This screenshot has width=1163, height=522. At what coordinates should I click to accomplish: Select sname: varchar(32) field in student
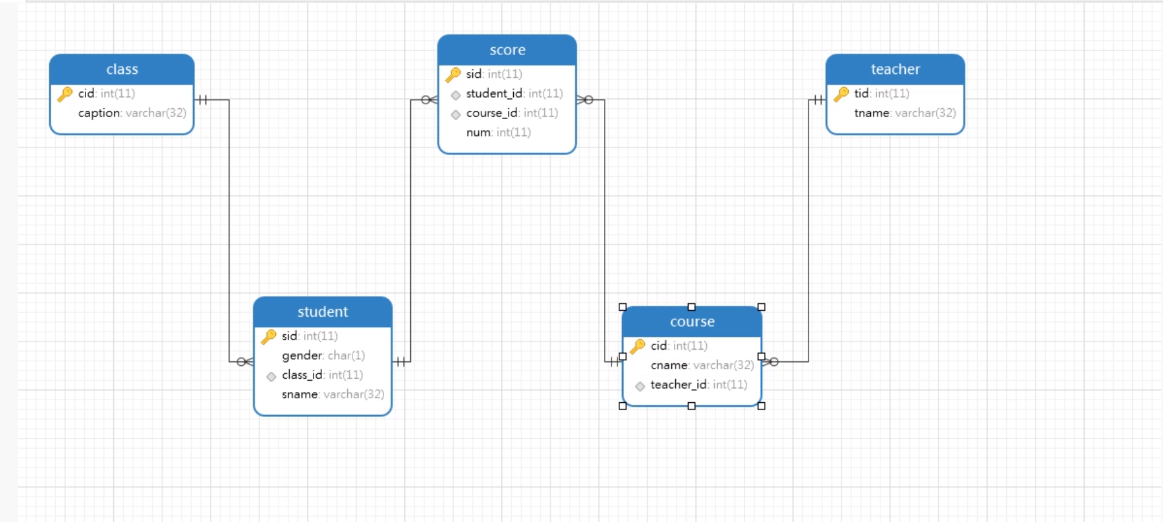[333, 394]
